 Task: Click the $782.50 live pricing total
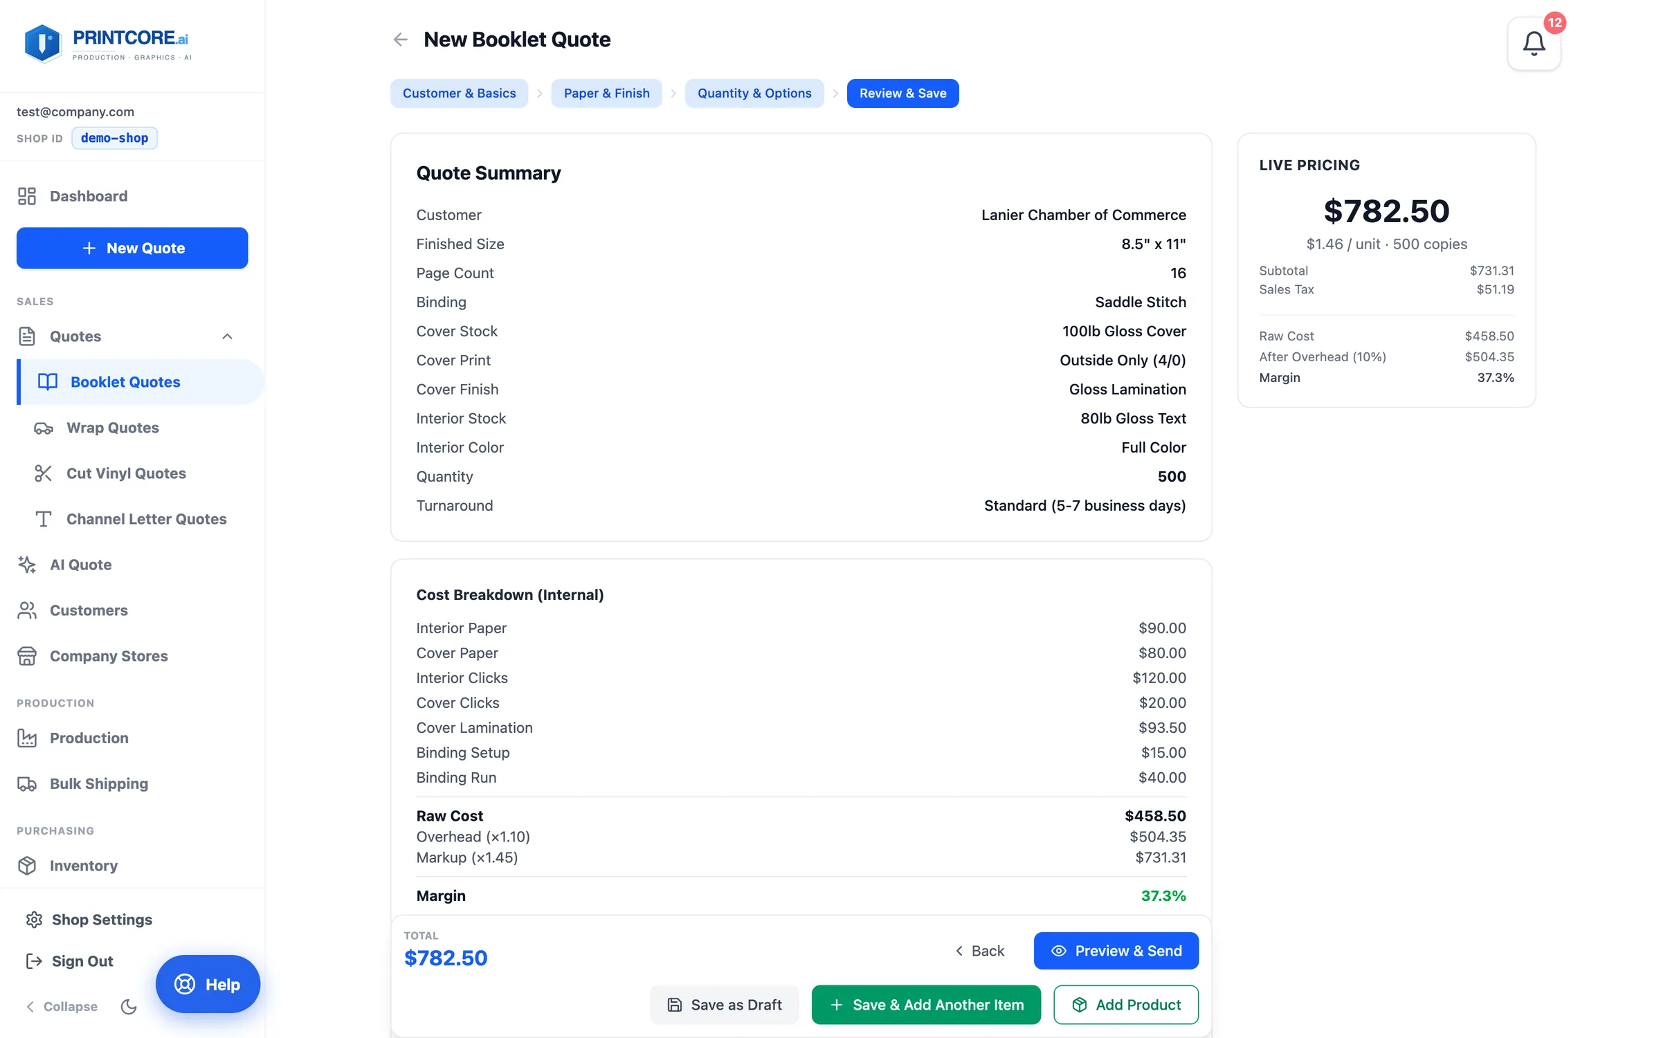(x=1386, y=211)
